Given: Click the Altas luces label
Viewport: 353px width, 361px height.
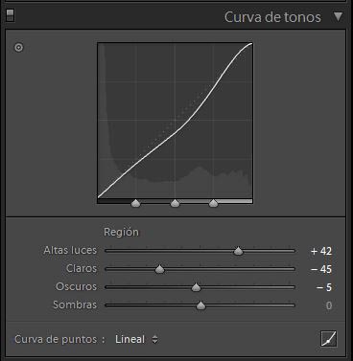Looking at the screenshot, I should pos(70,250).
